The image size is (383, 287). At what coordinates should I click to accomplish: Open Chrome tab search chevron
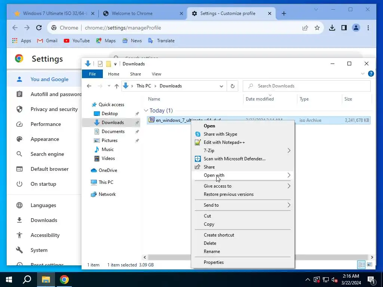click(316, 9)
